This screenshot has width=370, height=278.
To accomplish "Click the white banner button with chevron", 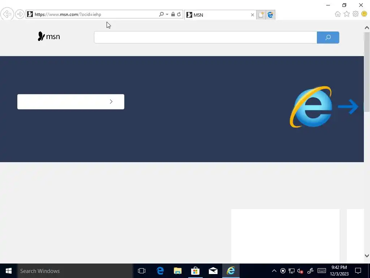I will pos(71,102).
